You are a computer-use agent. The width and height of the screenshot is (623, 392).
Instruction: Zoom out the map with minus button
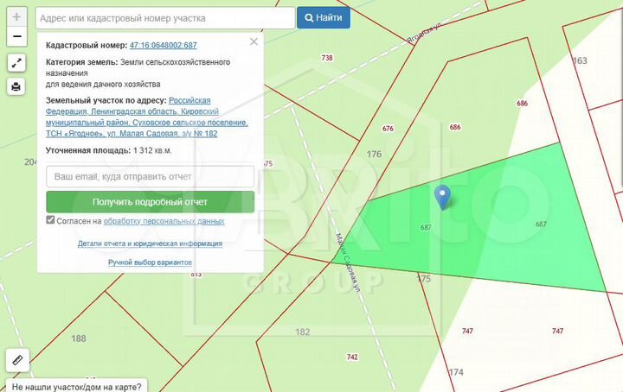(x=16, y=36)
